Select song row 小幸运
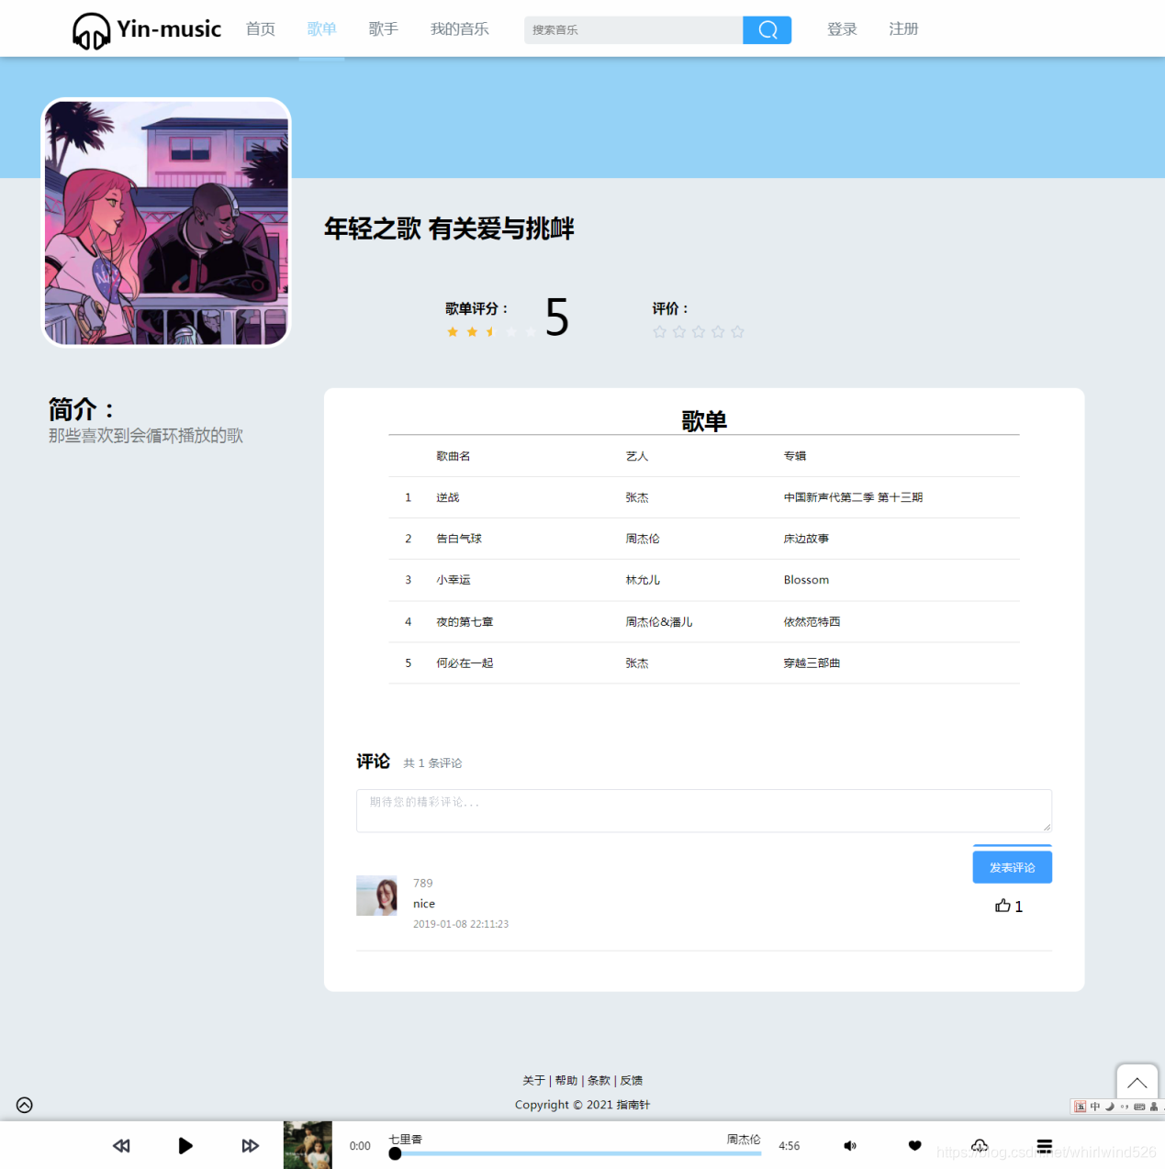Viewport: 1165px width, 1169px height. click(x=704, y=580)
